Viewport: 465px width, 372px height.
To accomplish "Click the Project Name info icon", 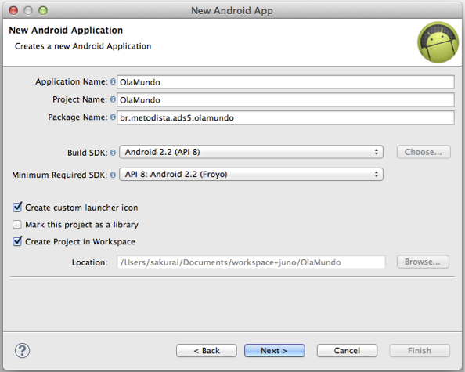I will pos(113,99).
